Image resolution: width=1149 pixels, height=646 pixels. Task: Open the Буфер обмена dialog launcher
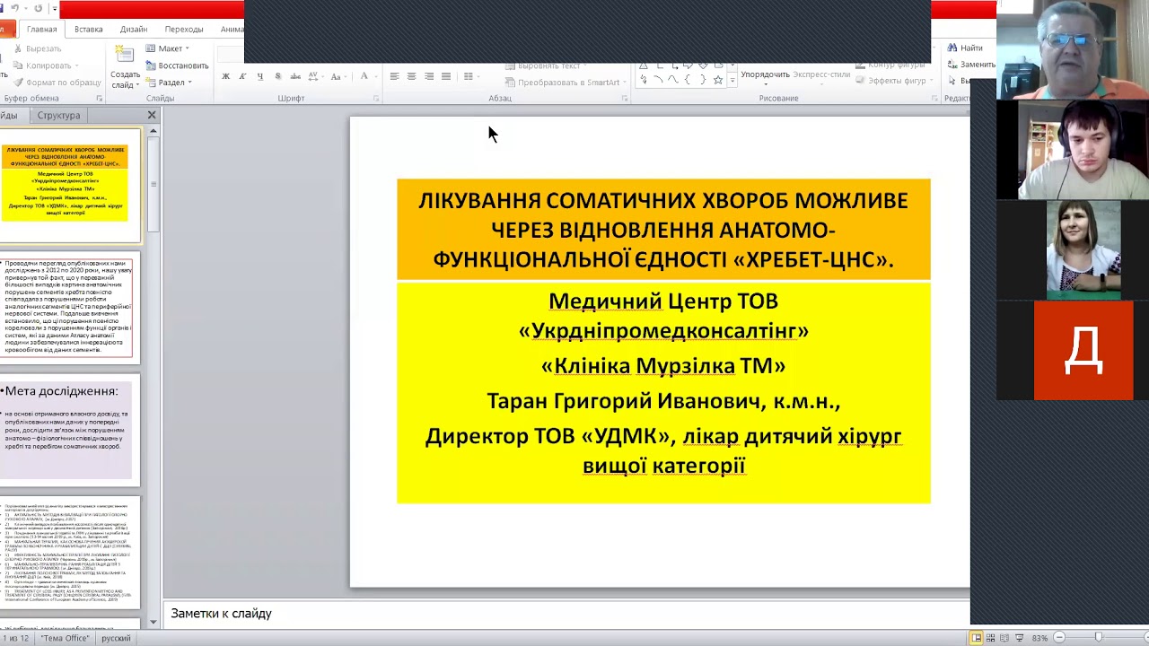100,99
